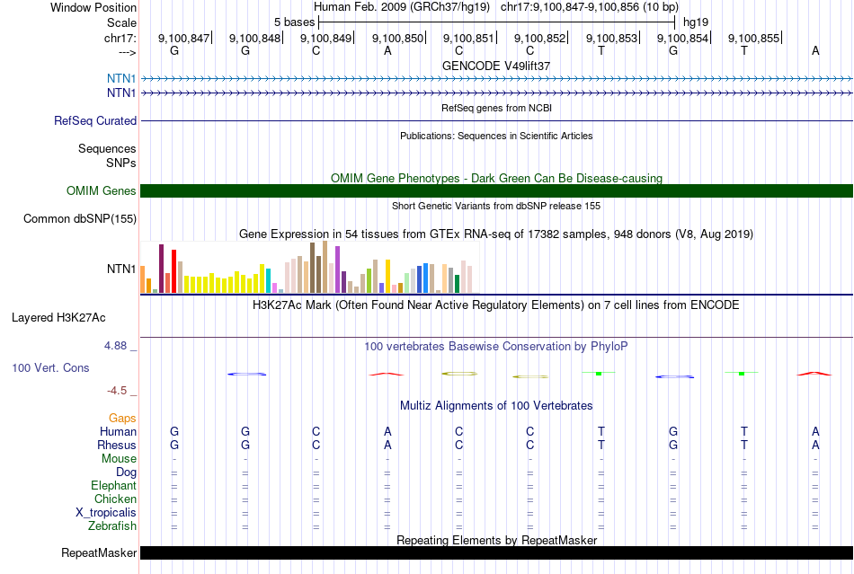854x574 pixels.
Task: Click the black RepeatMasker element bar
Action: click(x=496, y=552)
